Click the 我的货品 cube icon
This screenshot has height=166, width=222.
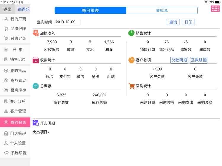tap(6, 71)
